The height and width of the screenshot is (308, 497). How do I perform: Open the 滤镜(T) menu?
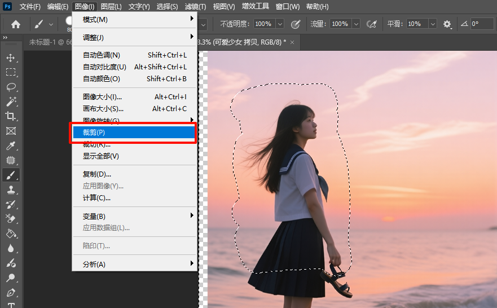196,7
